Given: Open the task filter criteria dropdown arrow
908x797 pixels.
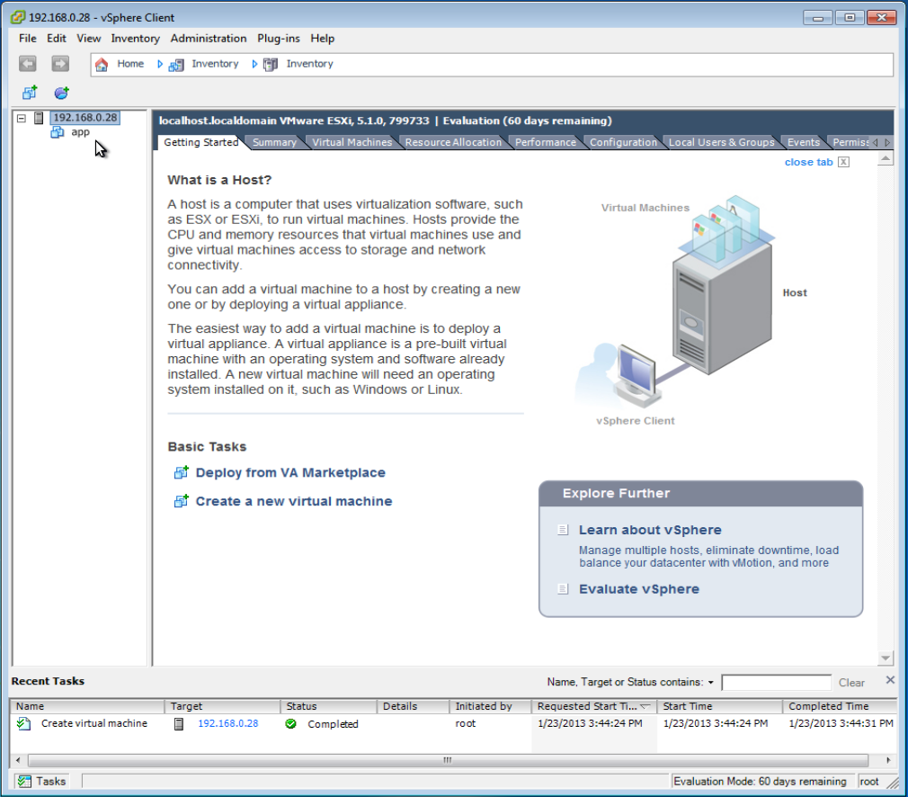Looking at the screenshot, I should (710, 682).
